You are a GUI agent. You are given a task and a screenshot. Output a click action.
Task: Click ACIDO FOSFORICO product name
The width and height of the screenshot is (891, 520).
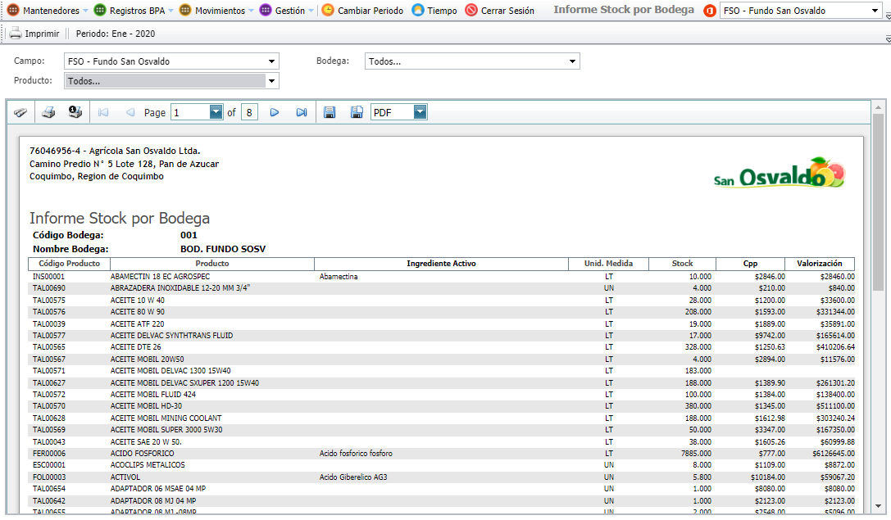point(142,454)
